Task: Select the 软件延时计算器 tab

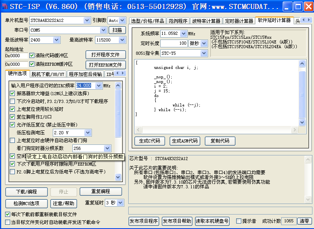Action: (275, 20)
